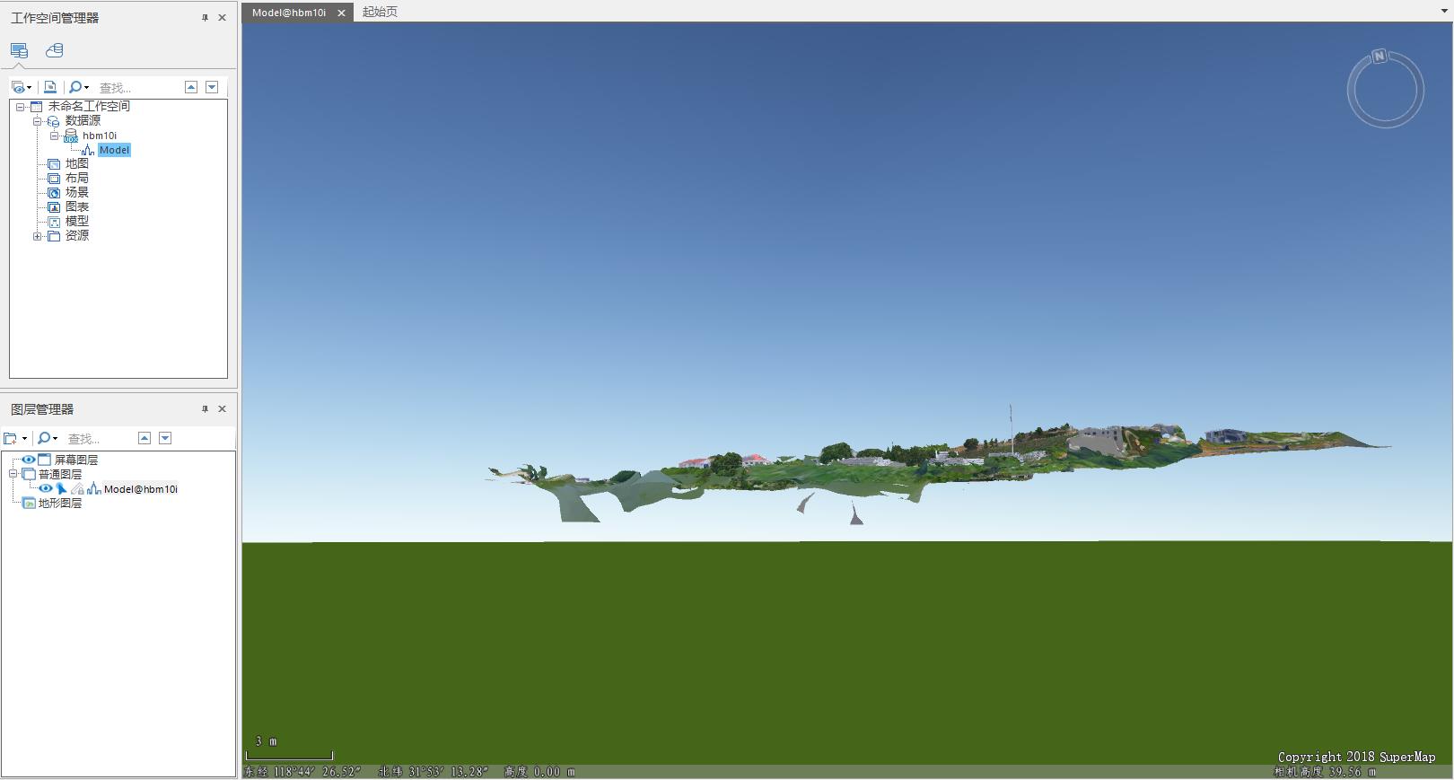Select the 普通图层 group
Viewport: 1454px width, 780px height.
point(60,474)
